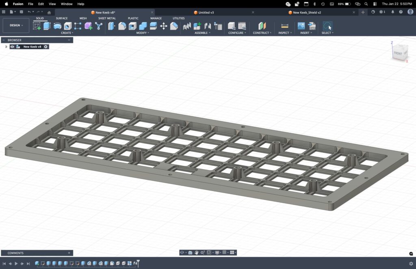Click the Front face of the ViewCube

click(x=398, y=54)
